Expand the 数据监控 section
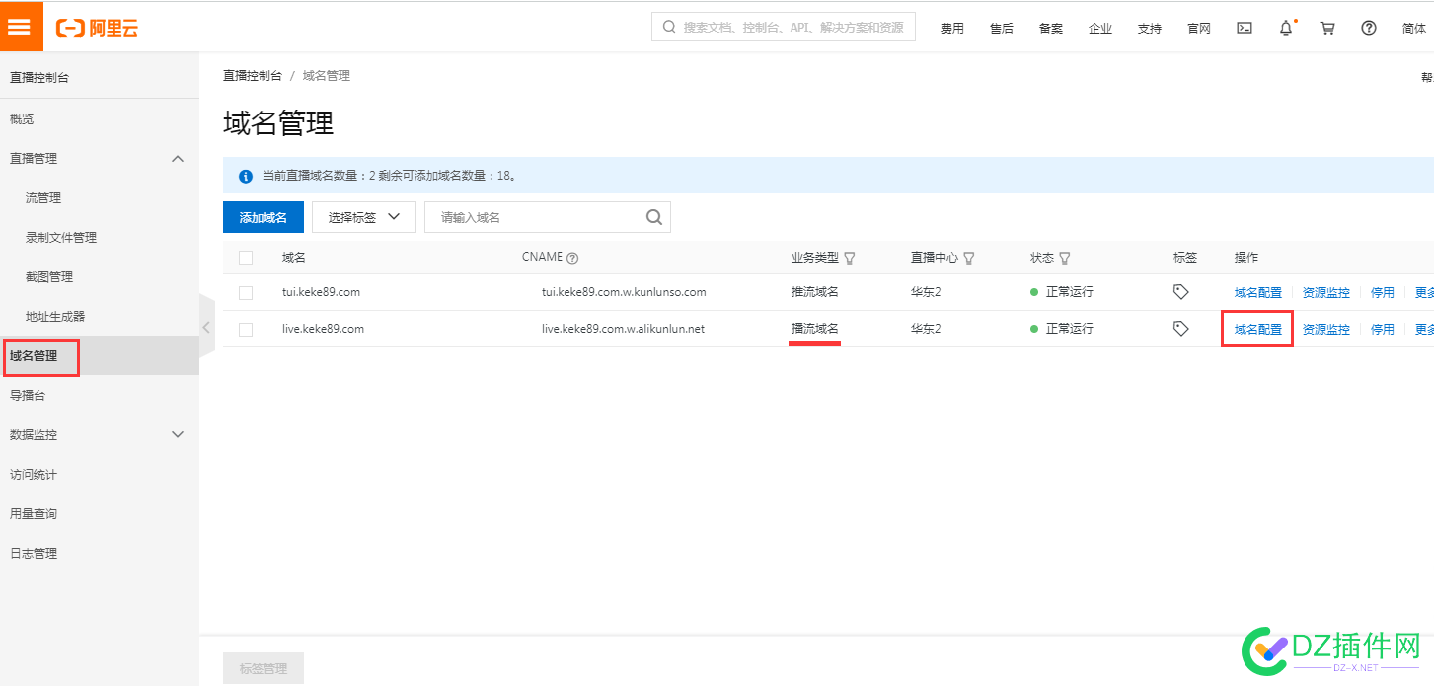The width and height of the screenshot is (1434, 686). (x=178, y=434)
